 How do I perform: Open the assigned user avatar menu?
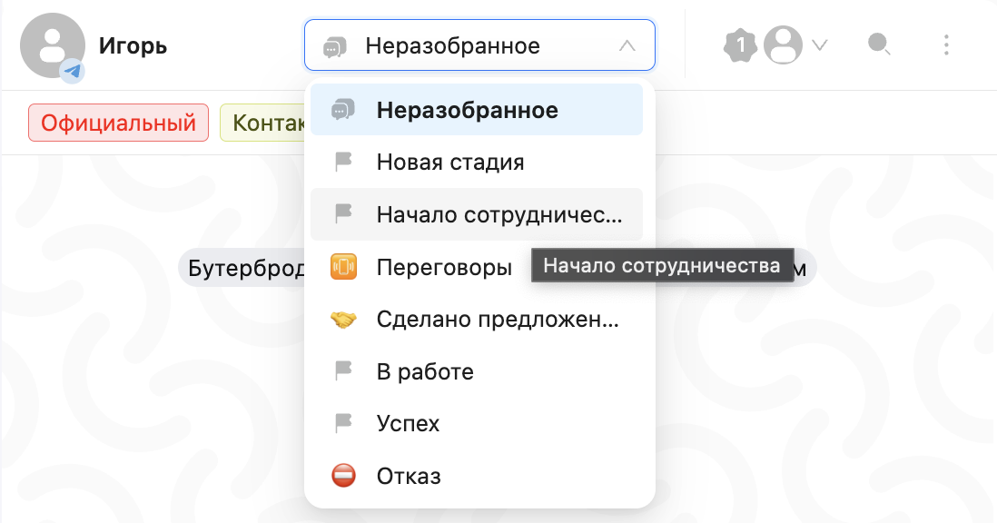(783, 44)
